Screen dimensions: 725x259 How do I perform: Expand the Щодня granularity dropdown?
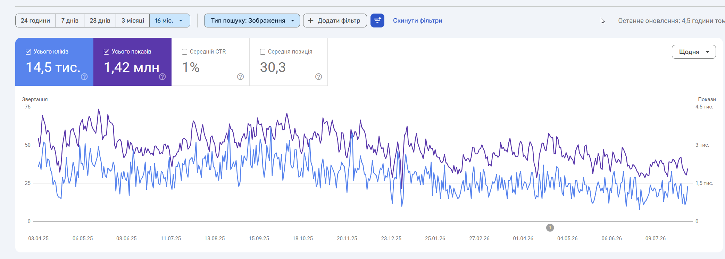(694, 52)
